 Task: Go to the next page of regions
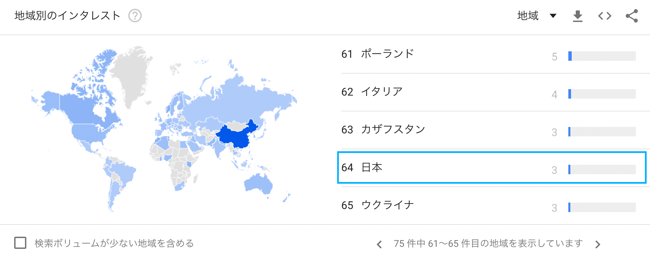point(598,244)
